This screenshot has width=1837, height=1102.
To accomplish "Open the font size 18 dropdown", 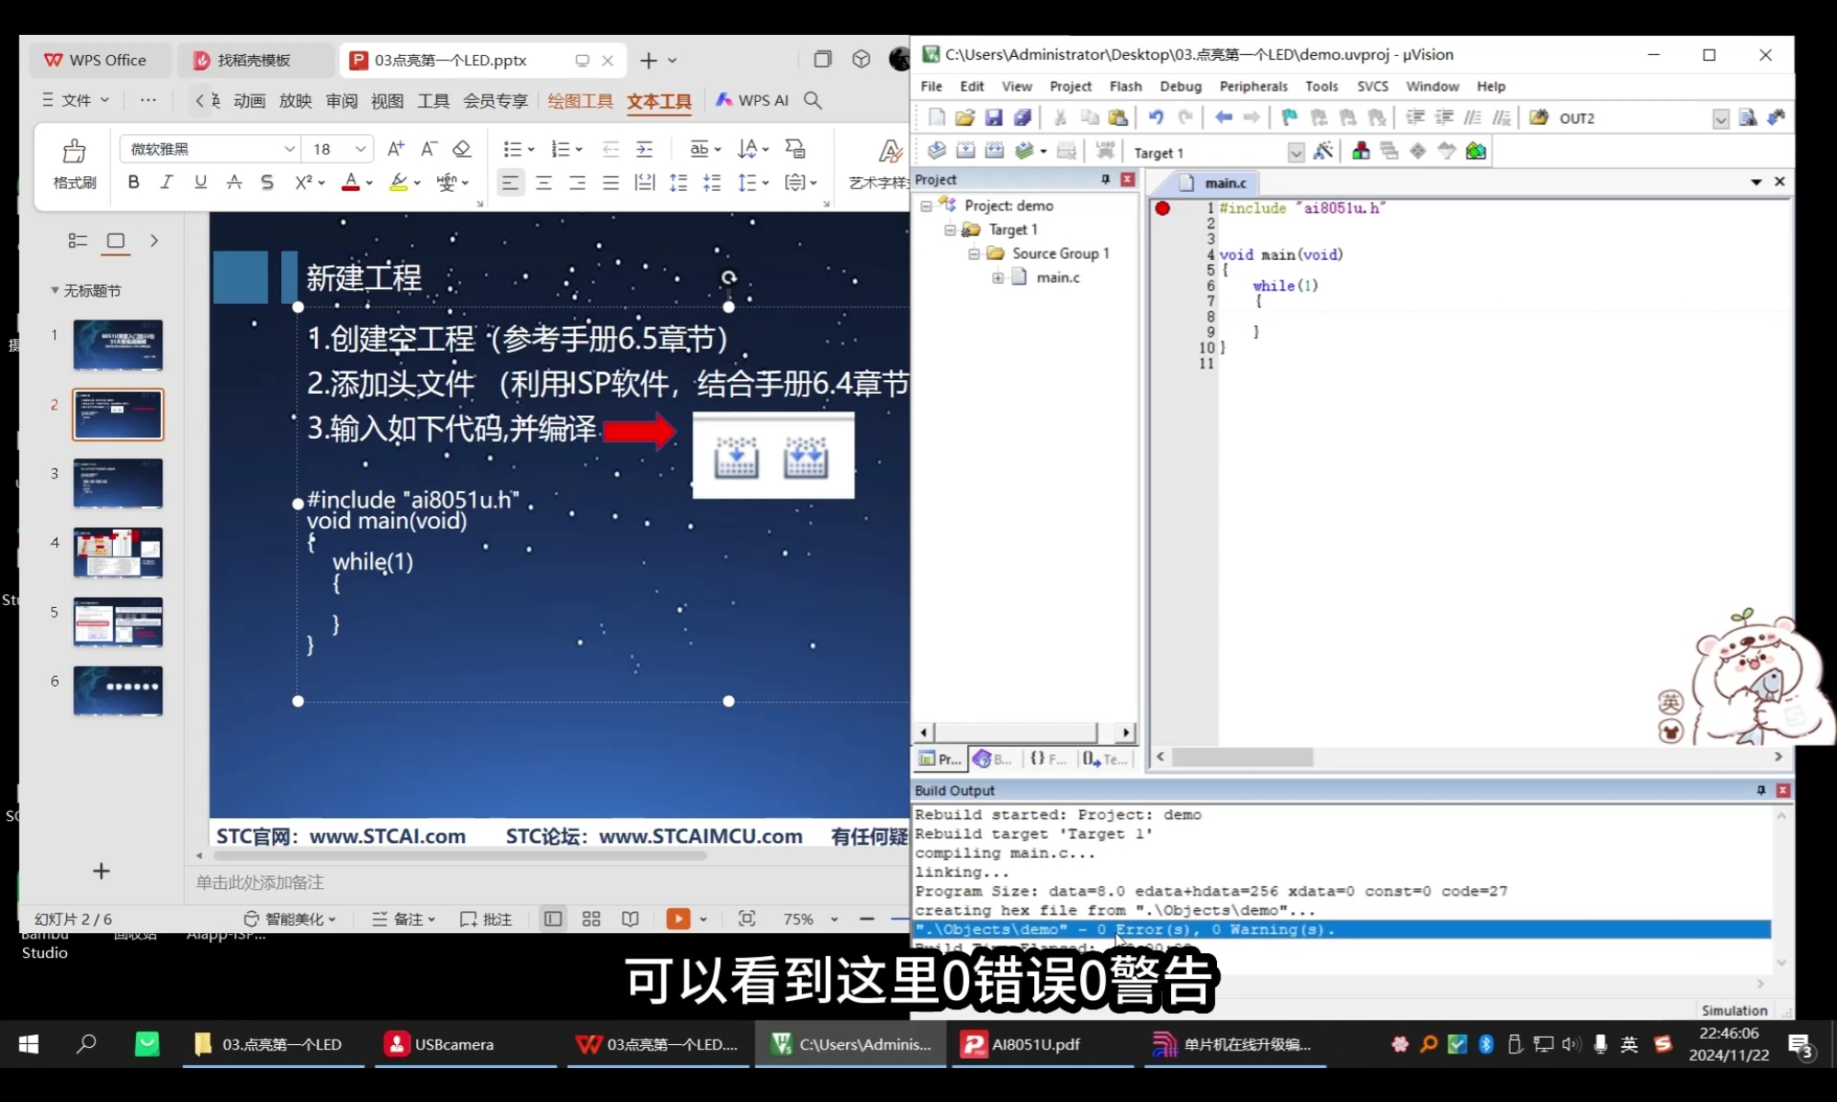I will click(360, 149).
